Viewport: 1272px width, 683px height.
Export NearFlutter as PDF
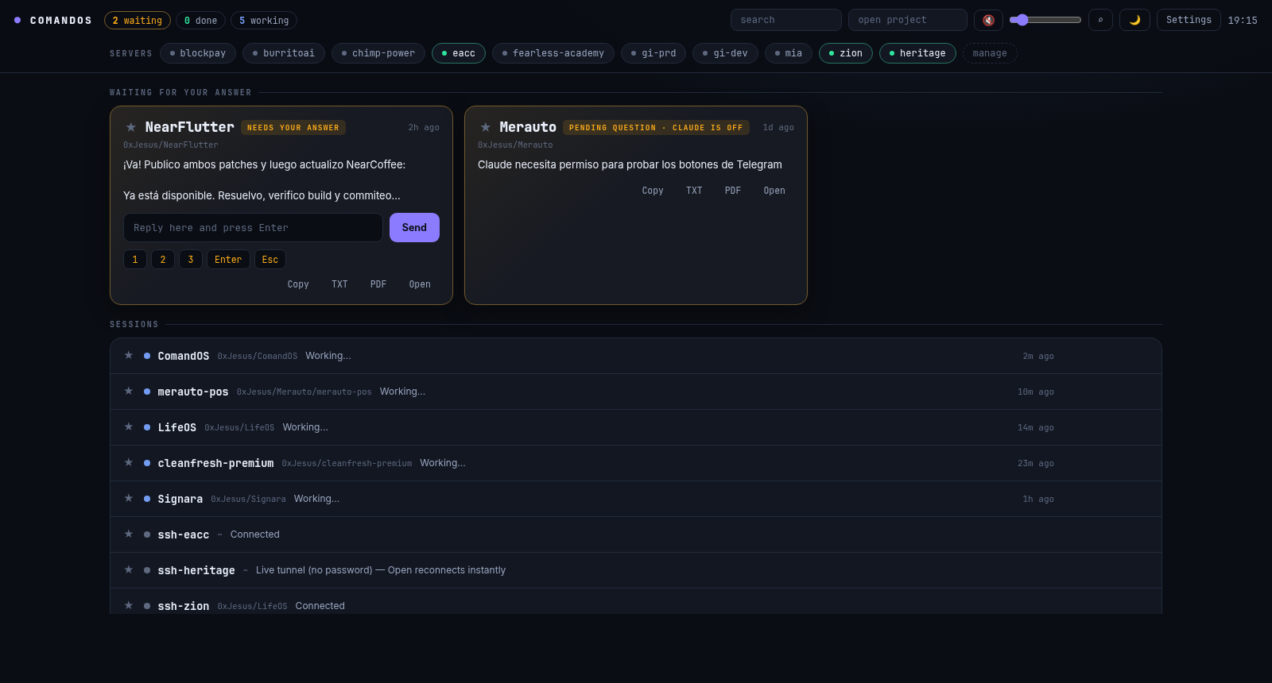pyautogui.click(x=378, y=284)
